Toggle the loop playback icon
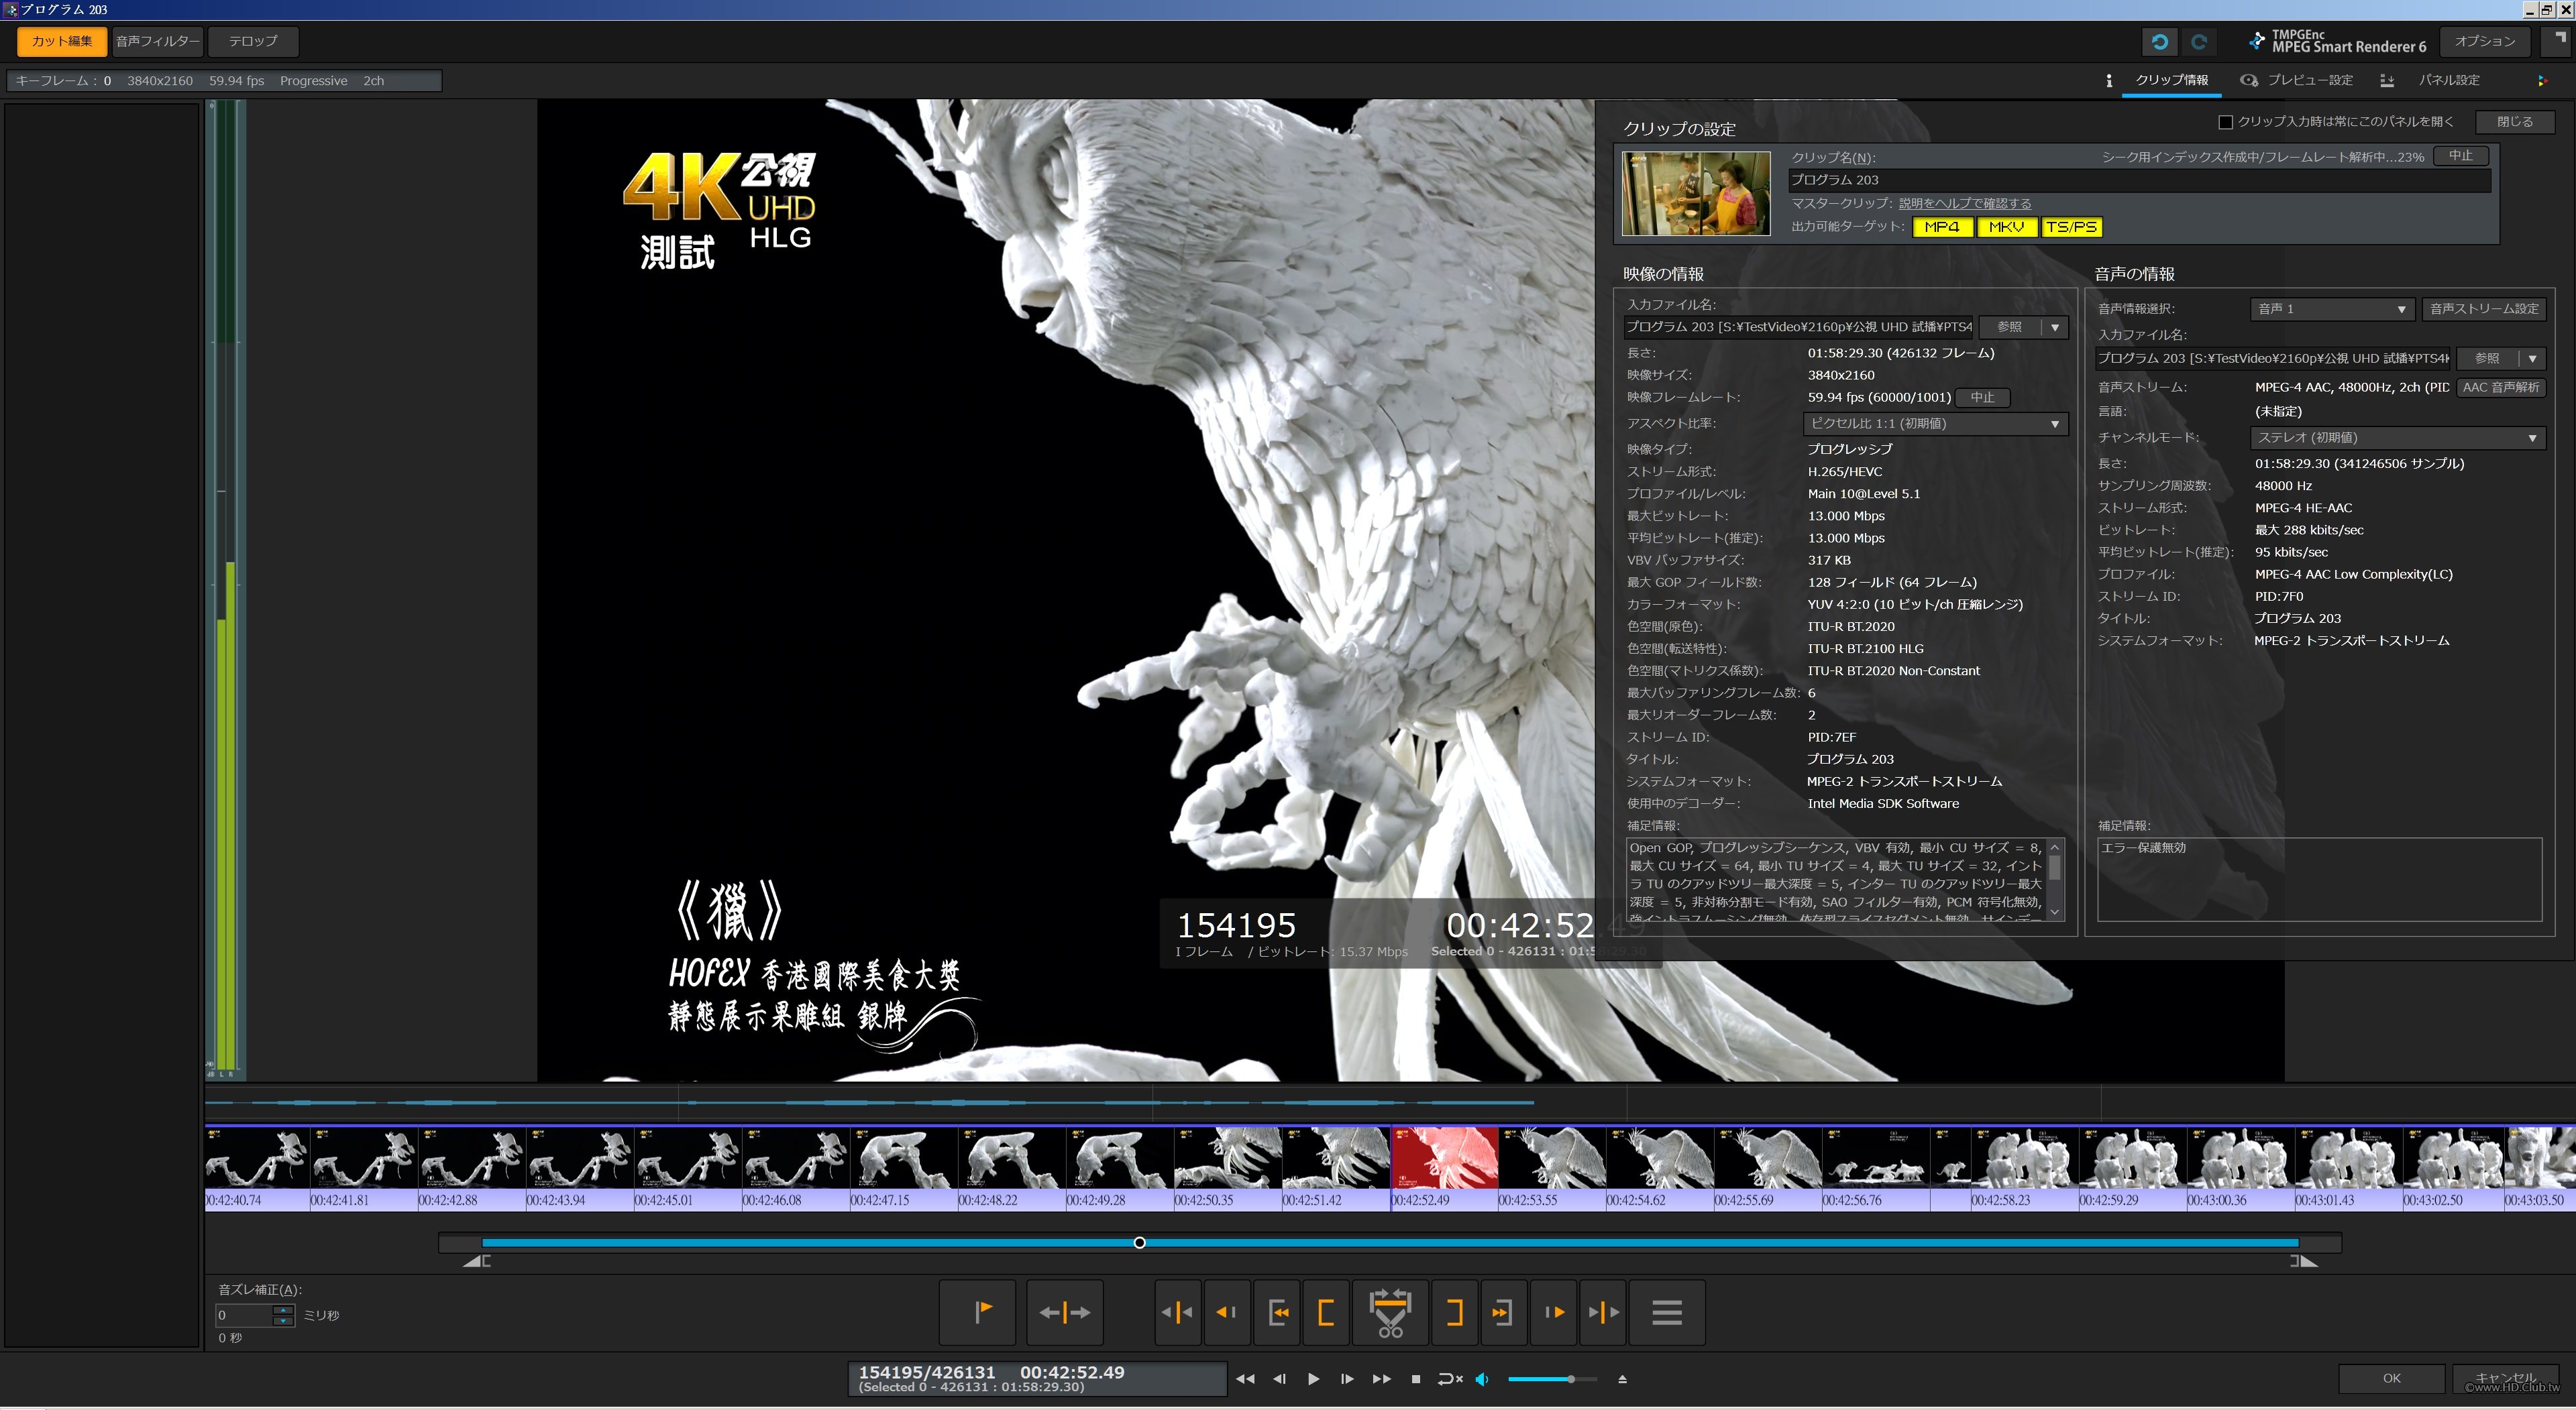 pyautogui.click(x=1450, y=1378)
